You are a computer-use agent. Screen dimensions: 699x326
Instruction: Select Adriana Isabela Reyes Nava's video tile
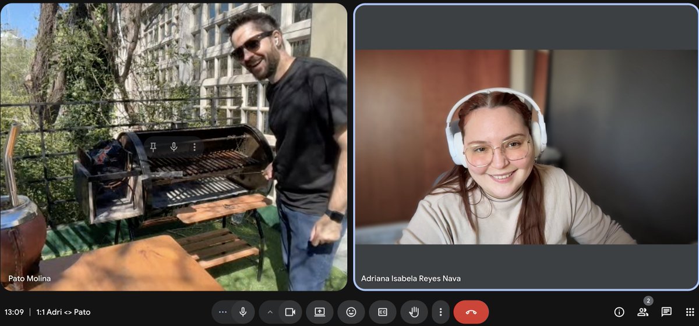point(526,147)
